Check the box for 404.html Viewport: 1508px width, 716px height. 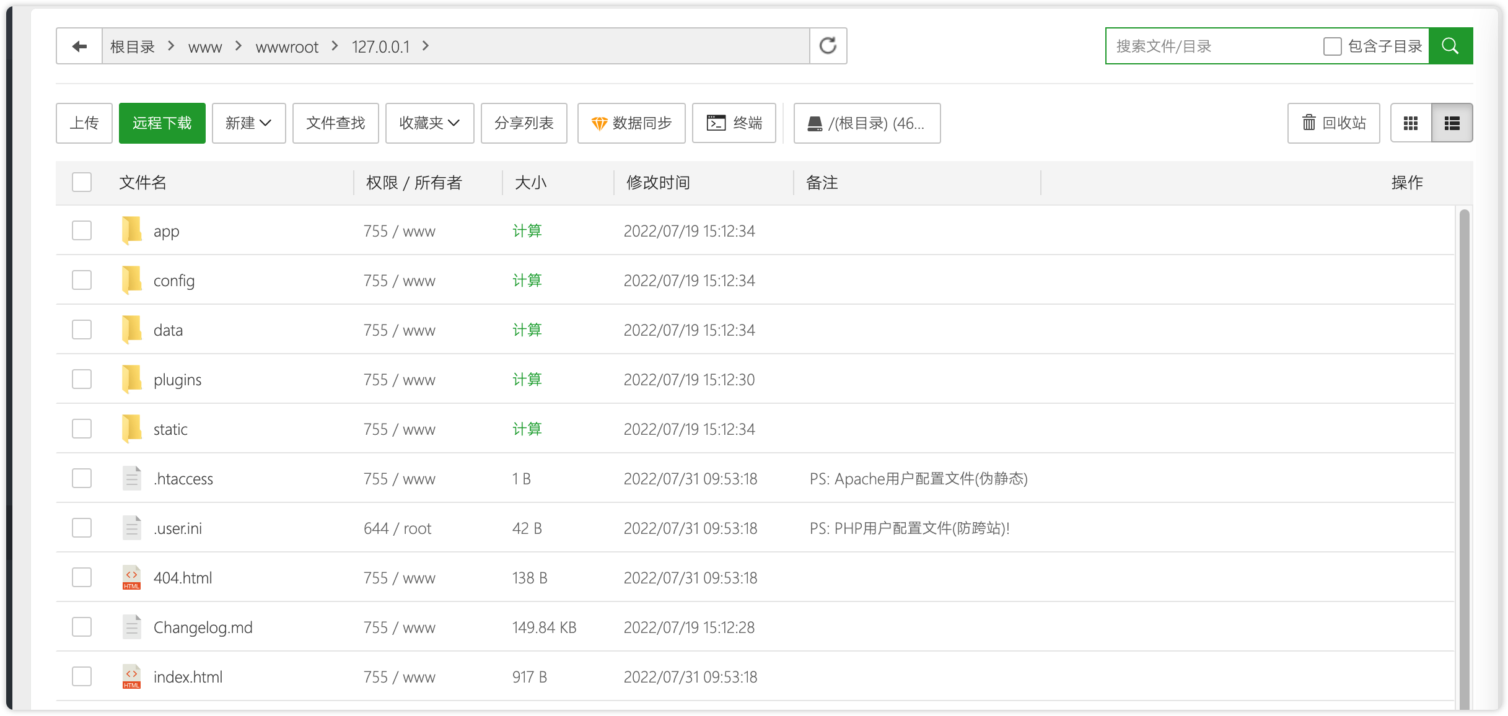[82, 577]
